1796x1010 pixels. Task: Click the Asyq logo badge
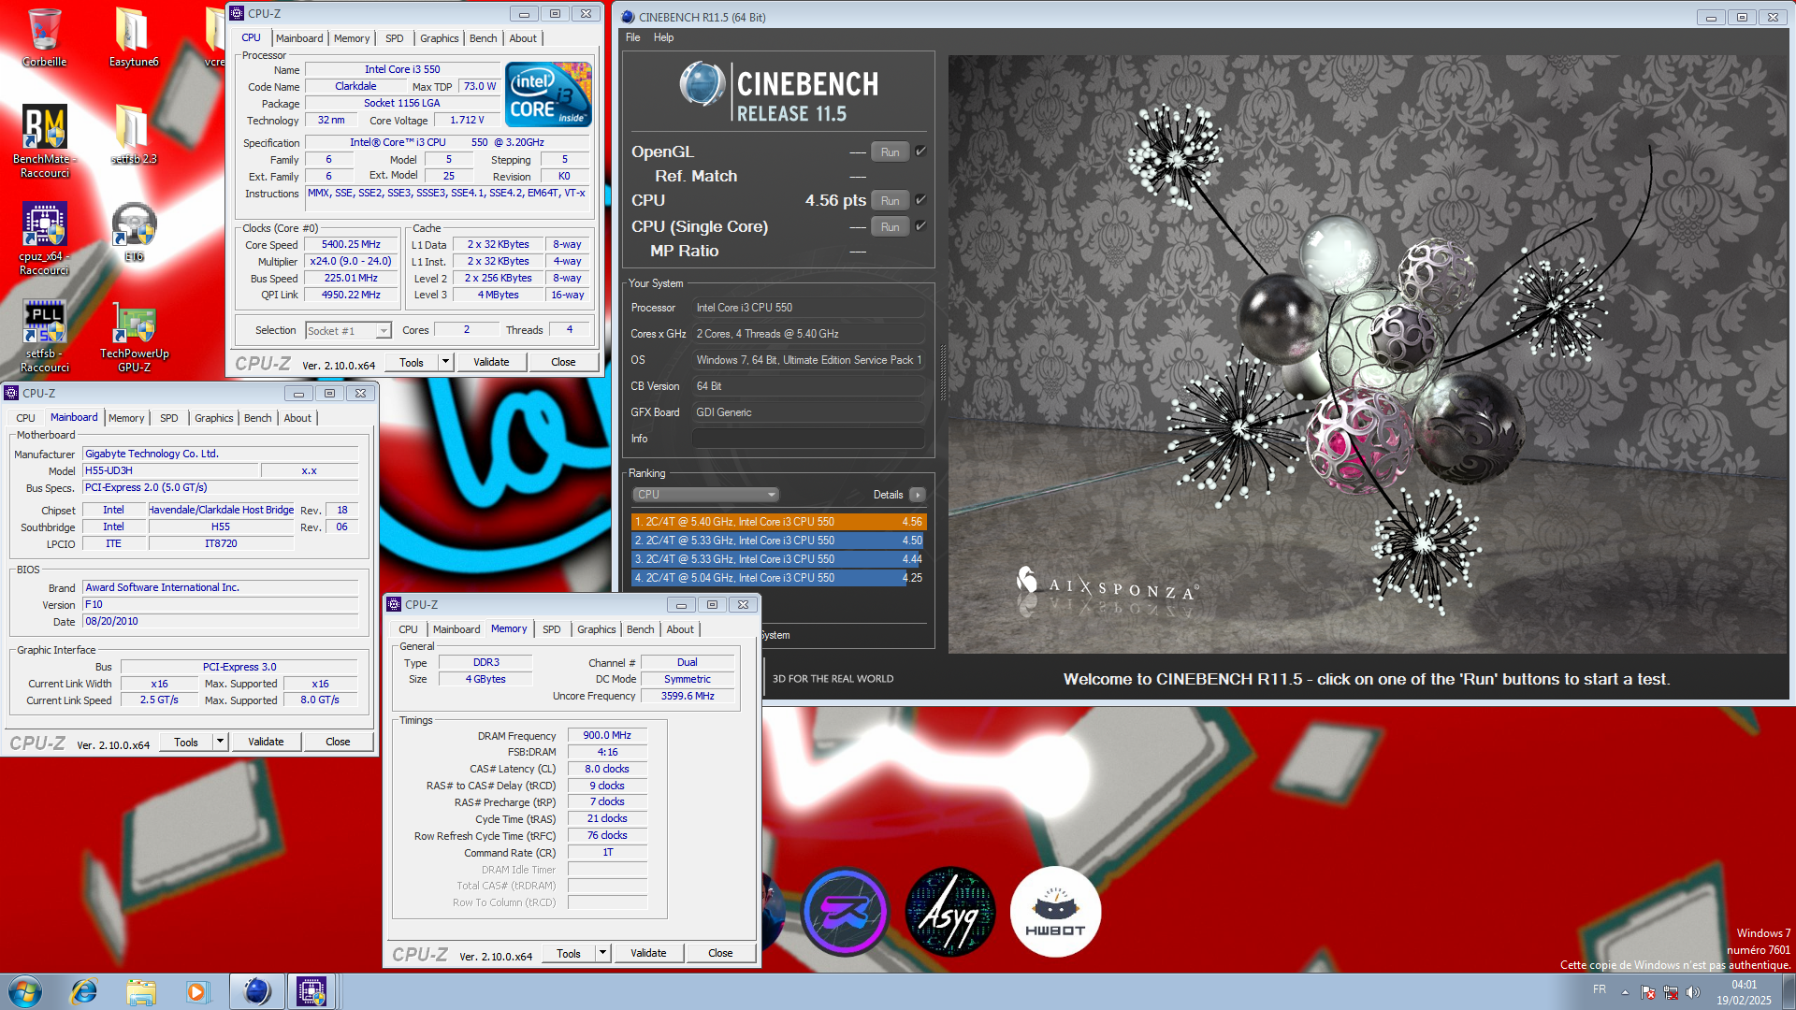(950, 912)
